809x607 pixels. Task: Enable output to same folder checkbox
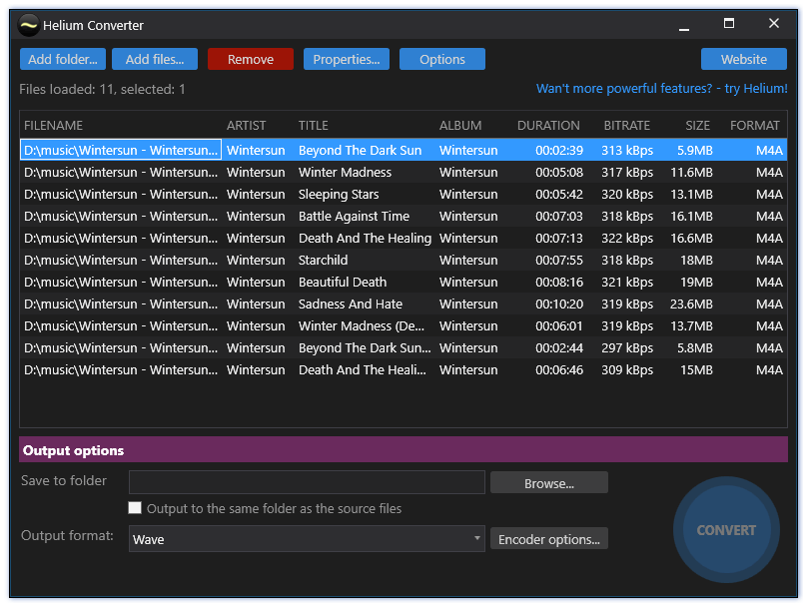(135, 508)
